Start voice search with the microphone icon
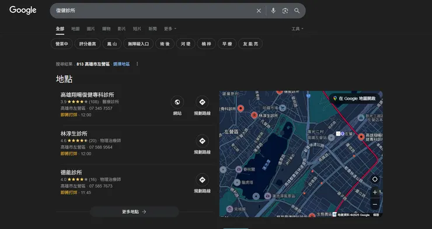This screenshot has width=432, height=229. pos(273,10)
